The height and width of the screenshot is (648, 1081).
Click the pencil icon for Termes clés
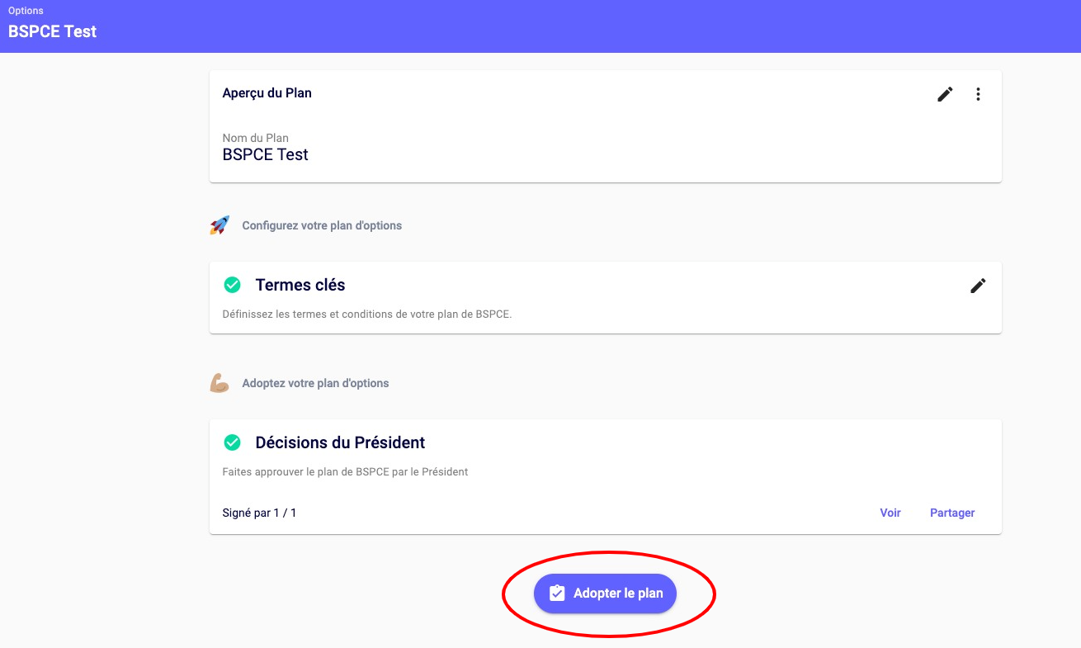978,286
